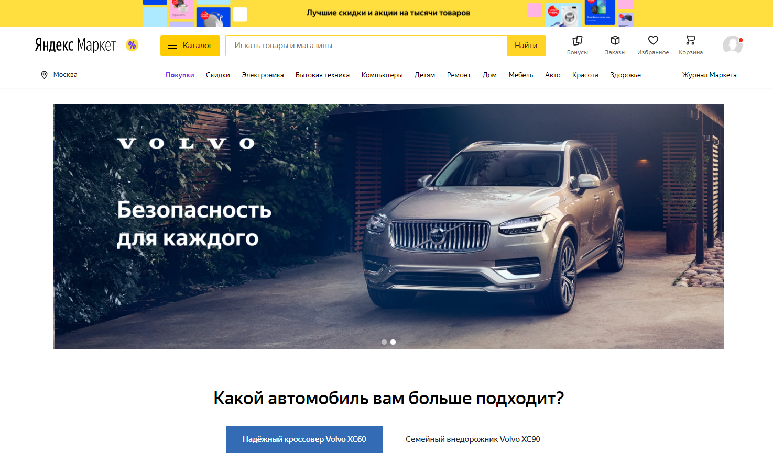Open the Бонусы bonuses icon

(x=577, y=41)
